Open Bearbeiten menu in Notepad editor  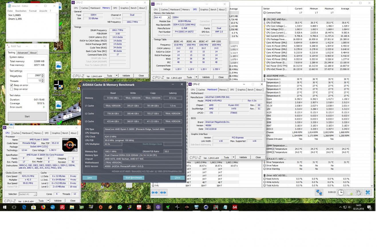(21, 11)
